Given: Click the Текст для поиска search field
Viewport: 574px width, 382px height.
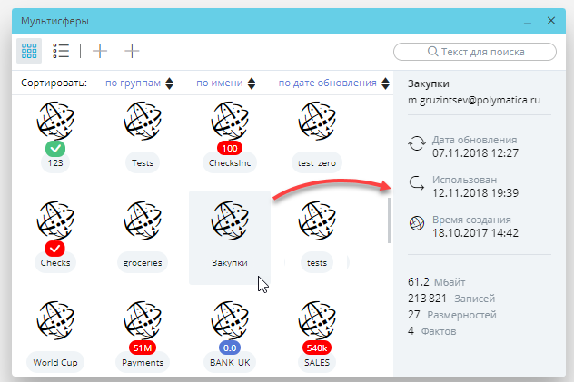Looking at the screenshot, I should 475,52.
